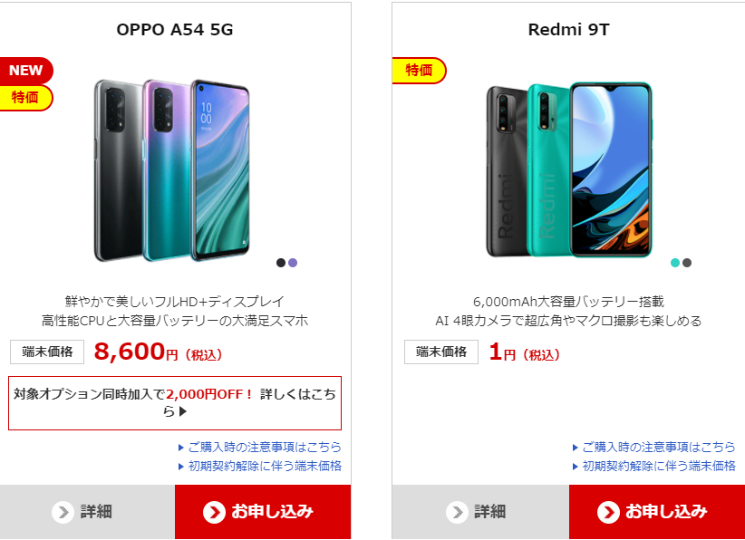
Task: Select black color dot for OPPO A54 5G
Action: 281,263
